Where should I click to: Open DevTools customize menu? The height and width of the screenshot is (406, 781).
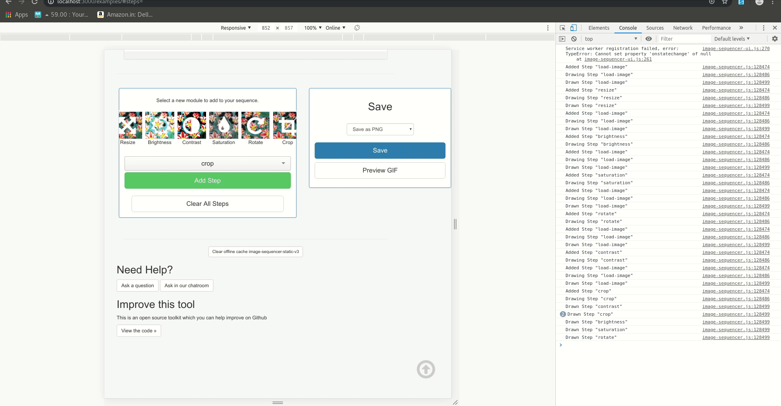763,28
